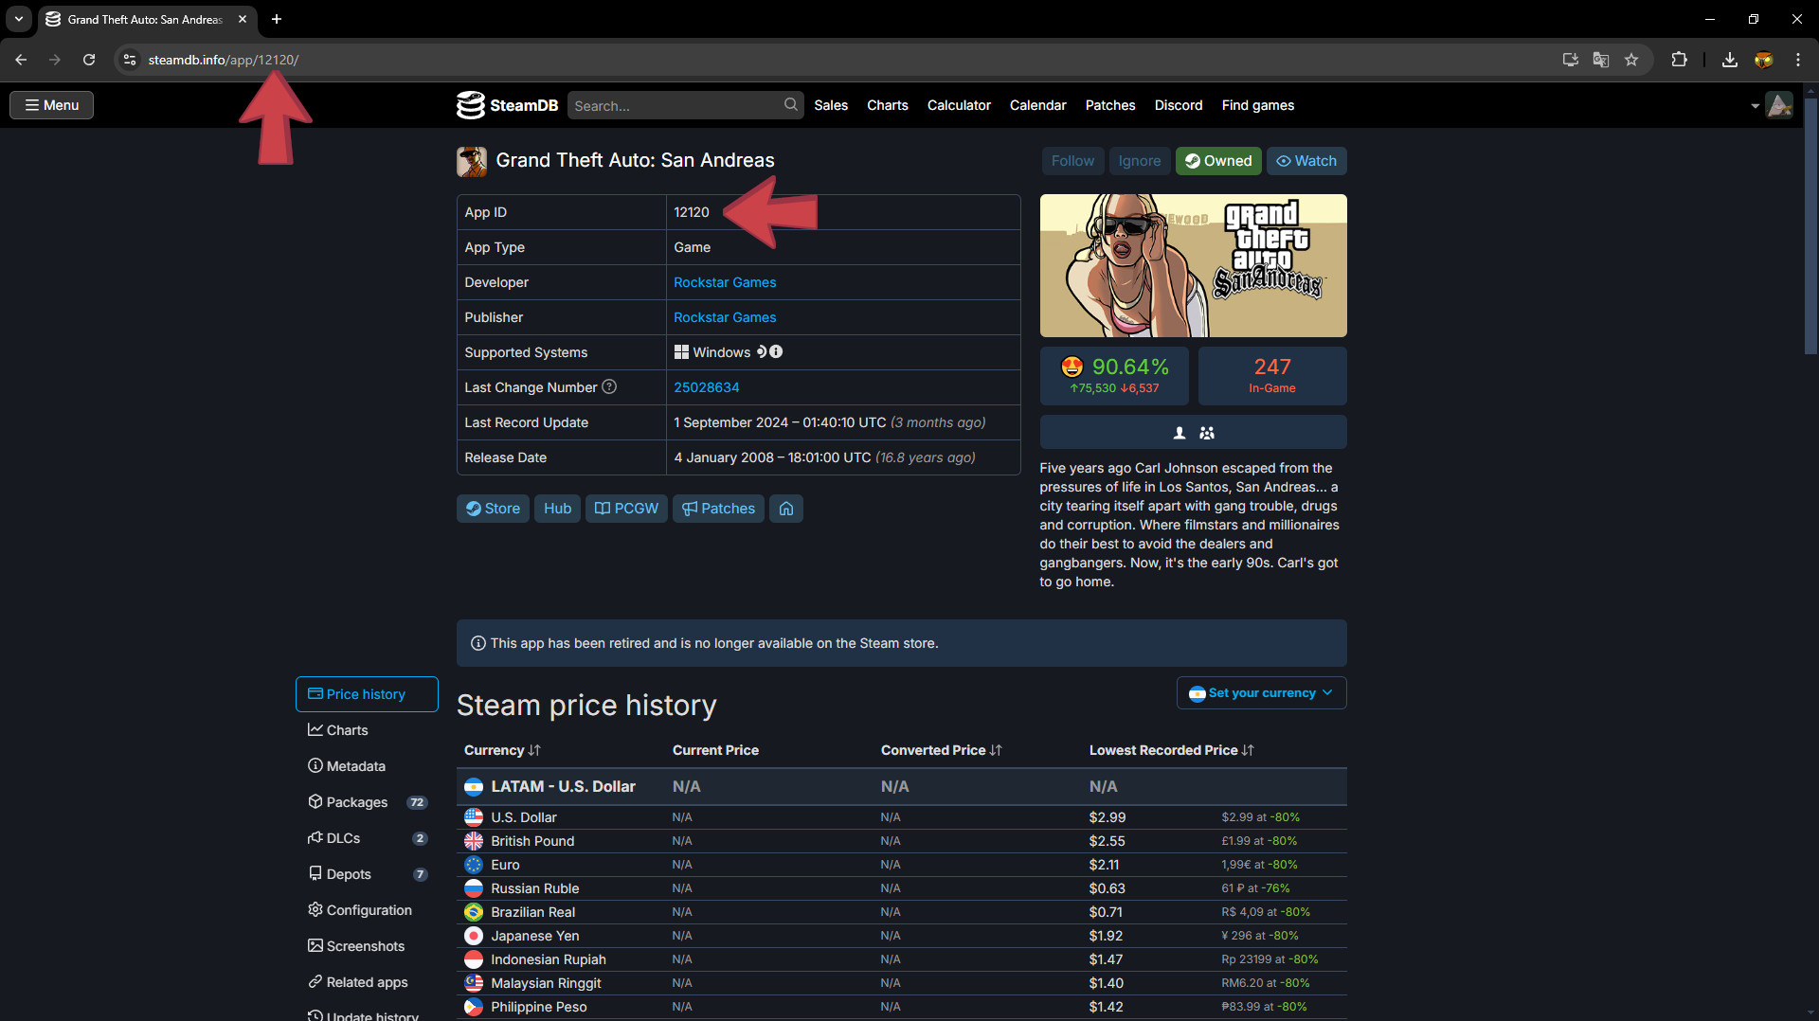
Task: Open the Downloads icon in Chrome
Action: click(1730, 60)
